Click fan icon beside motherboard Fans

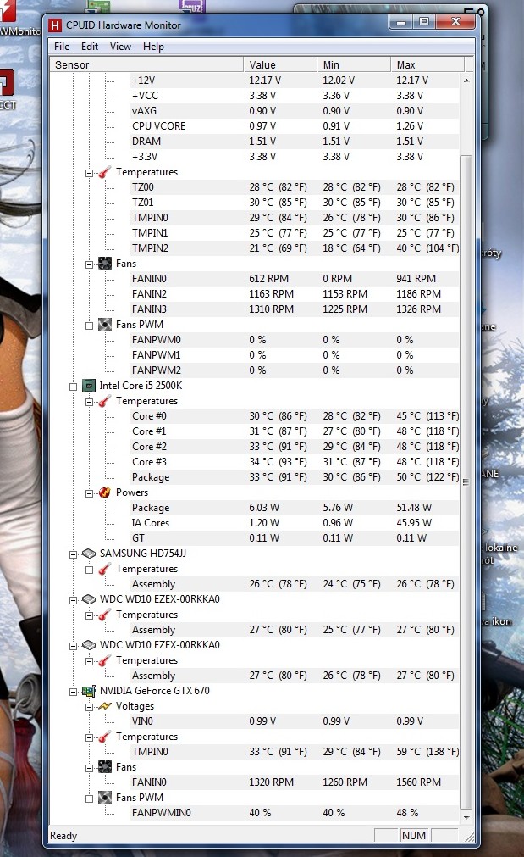(104, 264)
